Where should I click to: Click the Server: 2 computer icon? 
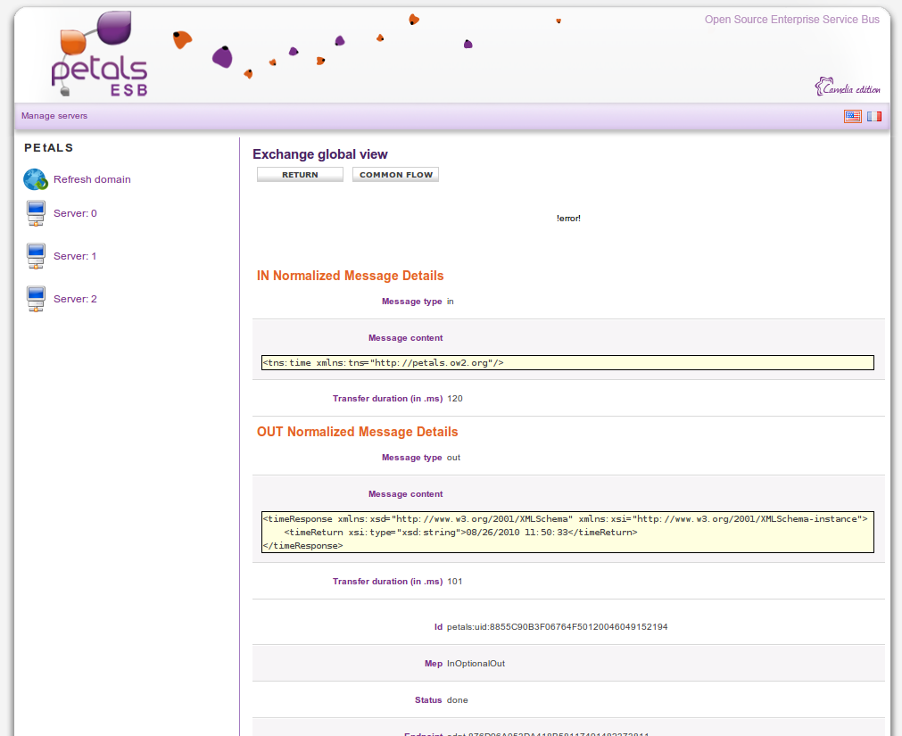coord(36,300)
